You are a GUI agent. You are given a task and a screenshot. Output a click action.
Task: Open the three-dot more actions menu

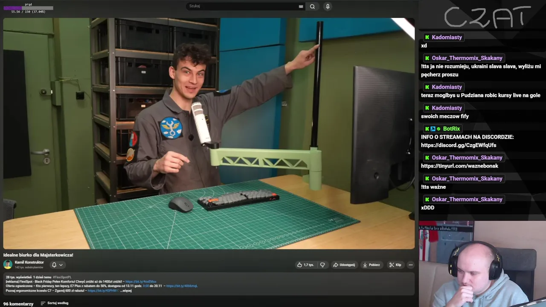pos(410,265)
